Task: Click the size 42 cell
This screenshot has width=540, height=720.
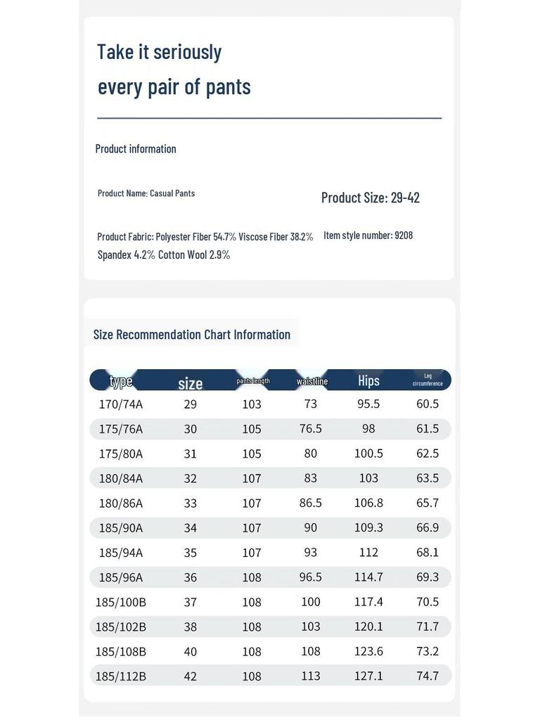Action: [190, 676]
